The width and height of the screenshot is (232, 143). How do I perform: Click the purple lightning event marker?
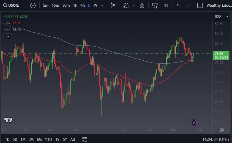coord(194,123)
